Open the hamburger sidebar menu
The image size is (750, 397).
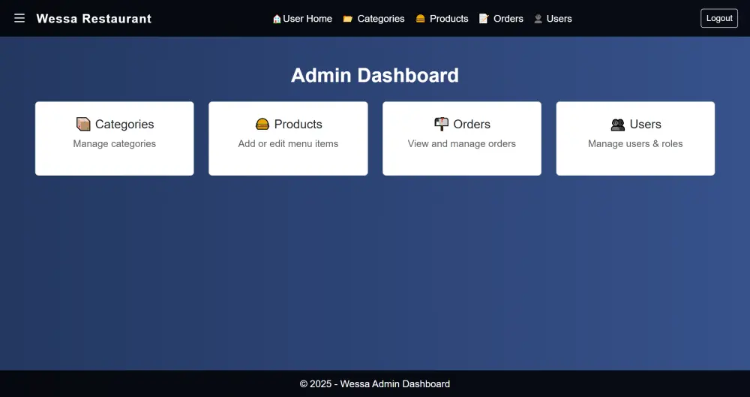pyautogui.click(x=19, y=18)
